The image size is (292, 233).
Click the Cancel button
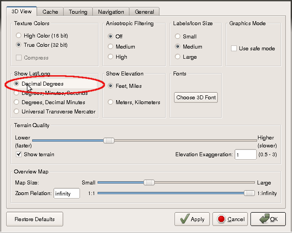(x=230, y=219)
